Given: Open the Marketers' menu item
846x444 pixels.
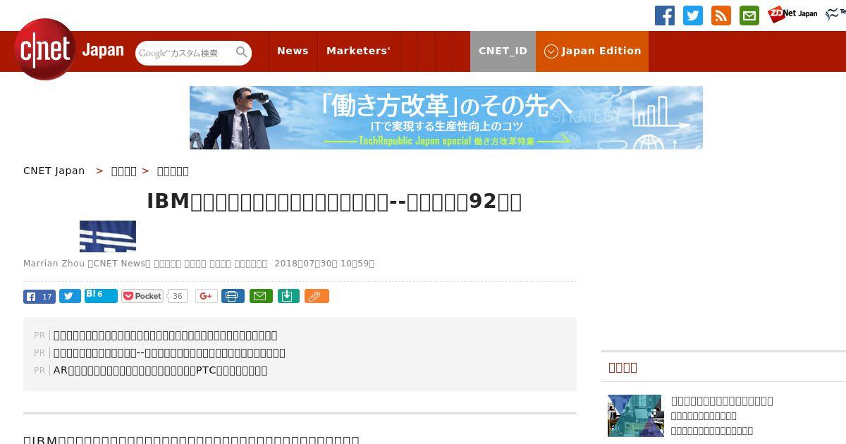Looking at the screenshot, I should [x=358, y=51].
